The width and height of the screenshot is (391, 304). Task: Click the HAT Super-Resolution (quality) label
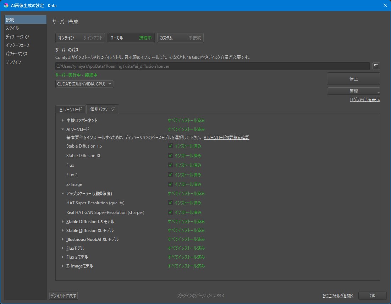(95, 203)
